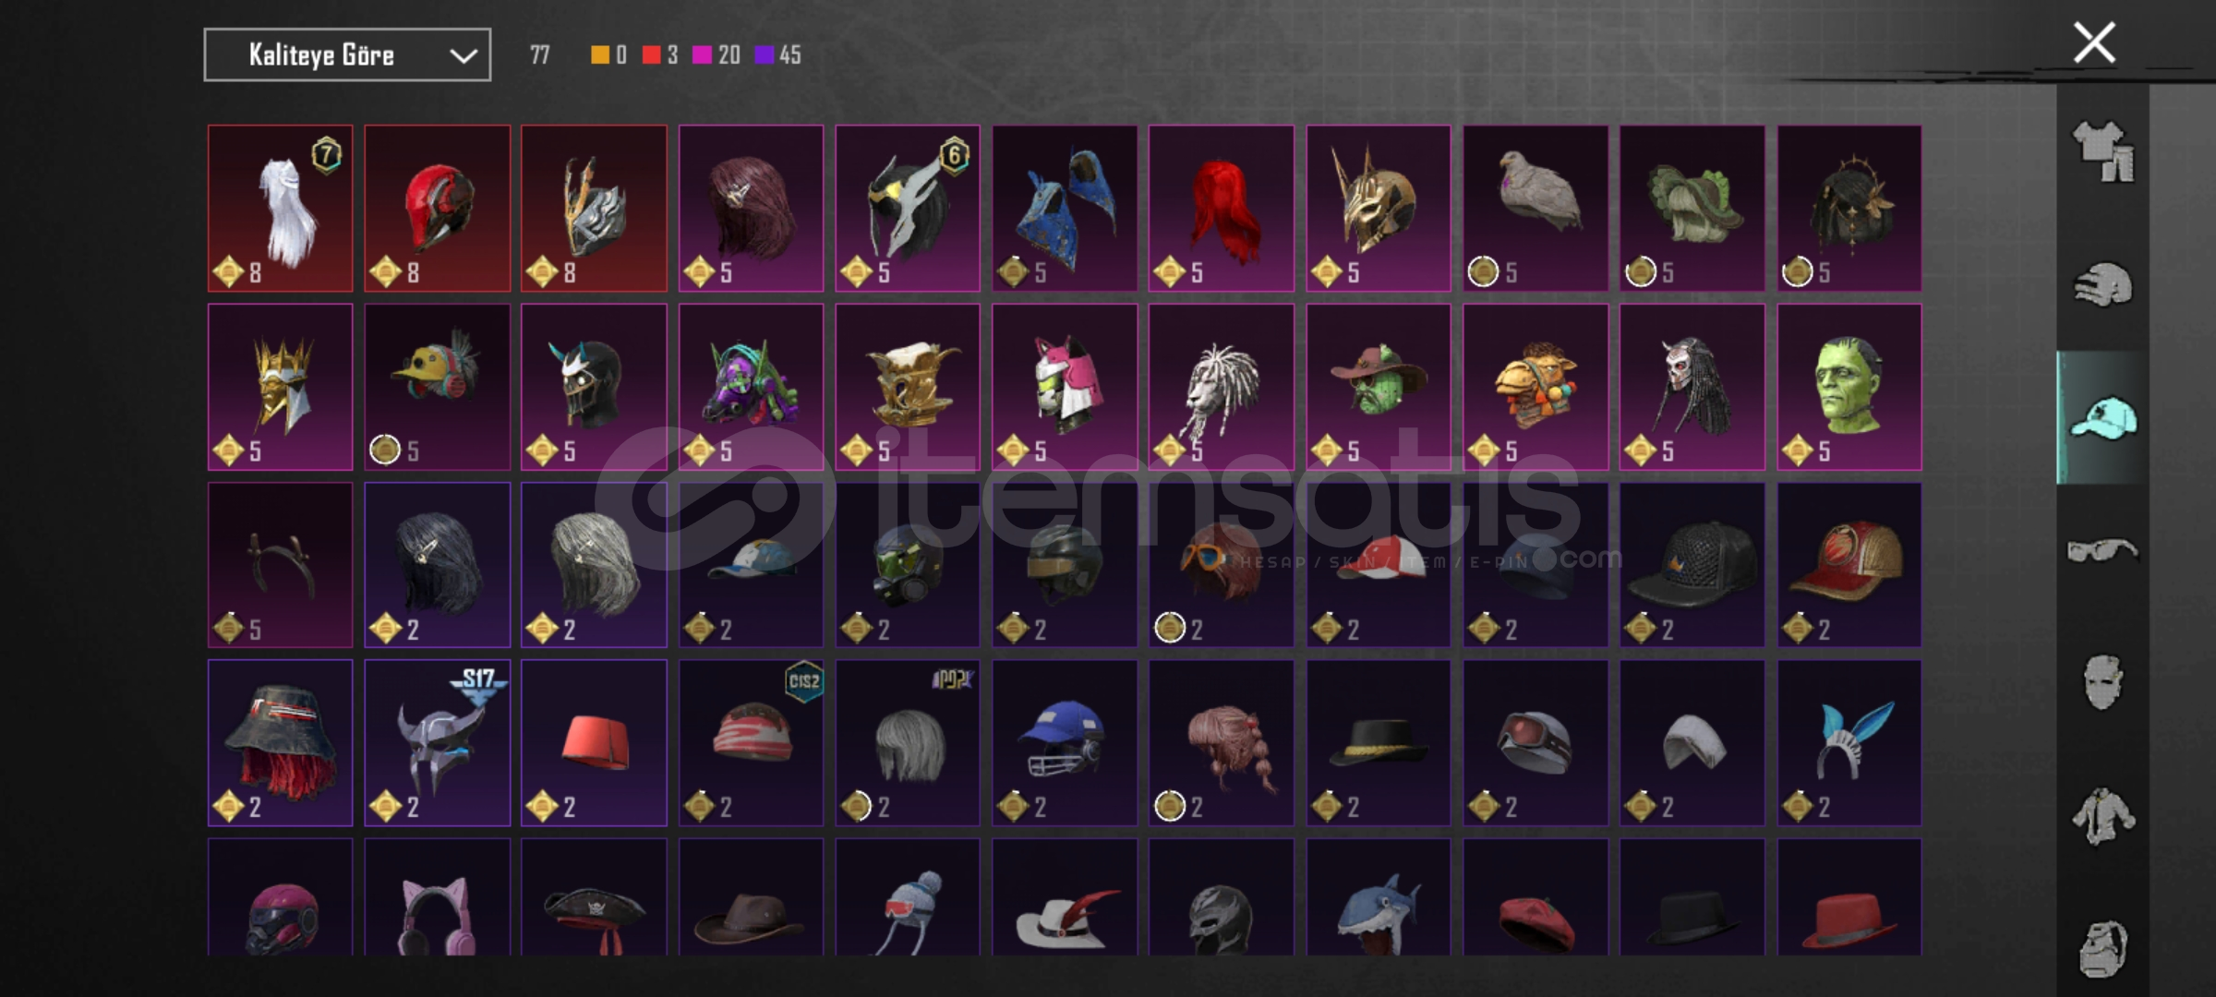The width and height of the screenshot is (2216, 997).
Task: Select the red fez hat item
Action: tap(594, 742)
